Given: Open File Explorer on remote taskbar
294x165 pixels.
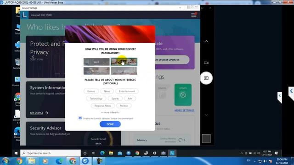Looking at the screenshot, I should 111,153.
